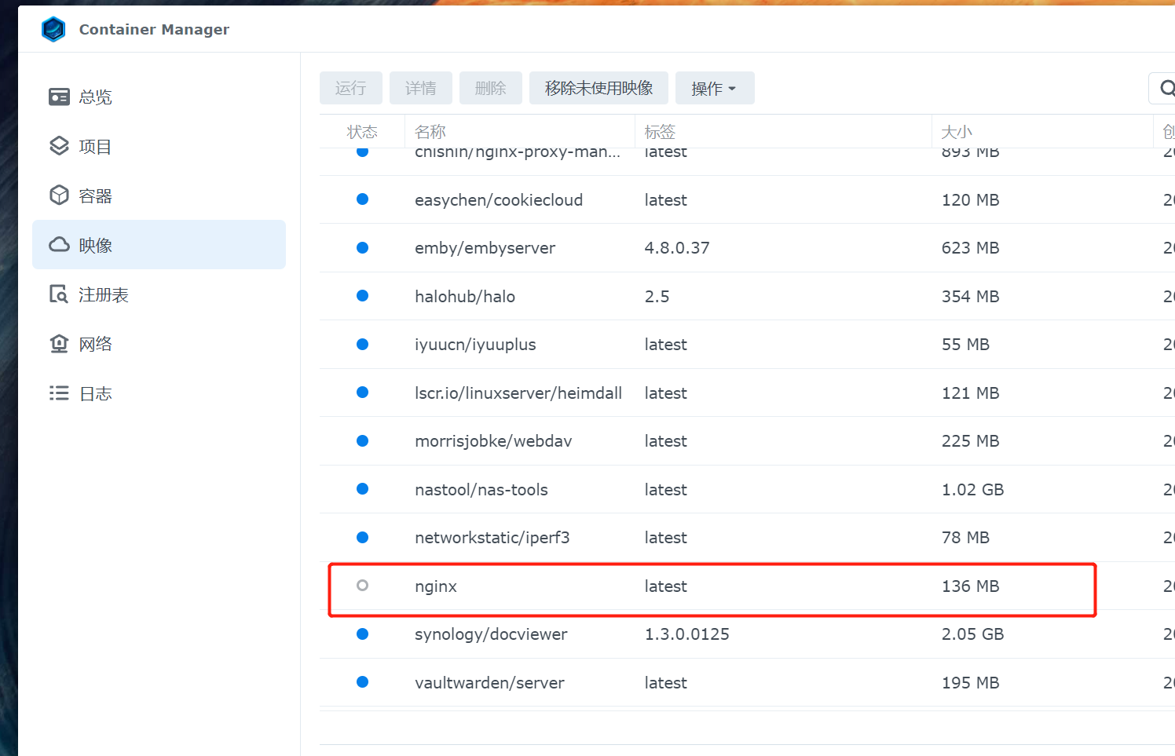Select the 映像 images section
The width and height of the screenshot is (1175, 756).
tap(159, 245)
